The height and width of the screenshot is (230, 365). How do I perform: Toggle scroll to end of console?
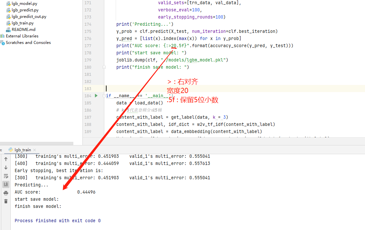point(6,184)
